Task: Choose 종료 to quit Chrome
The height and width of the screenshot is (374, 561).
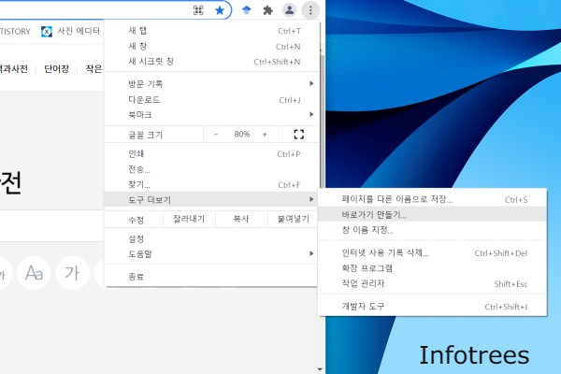Action: click(x=211, y=277)
